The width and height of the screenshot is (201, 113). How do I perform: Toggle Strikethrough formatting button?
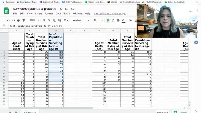118,20
